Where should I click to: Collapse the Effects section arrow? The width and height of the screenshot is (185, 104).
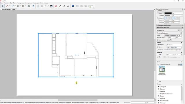tap(182, 52)
